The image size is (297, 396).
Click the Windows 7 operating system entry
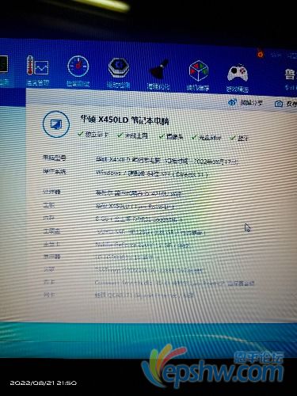(151, 173)
